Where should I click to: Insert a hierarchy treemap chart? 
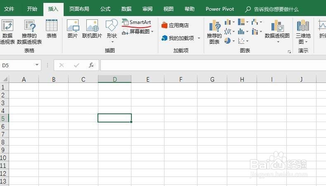point(241,22)
